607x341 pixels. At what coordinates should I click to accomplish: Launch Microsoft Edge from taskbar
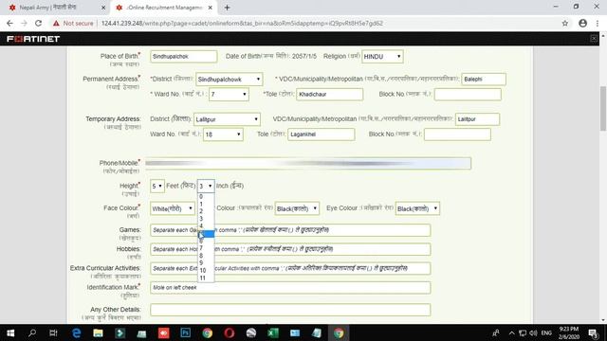click(x=76, y=332)
